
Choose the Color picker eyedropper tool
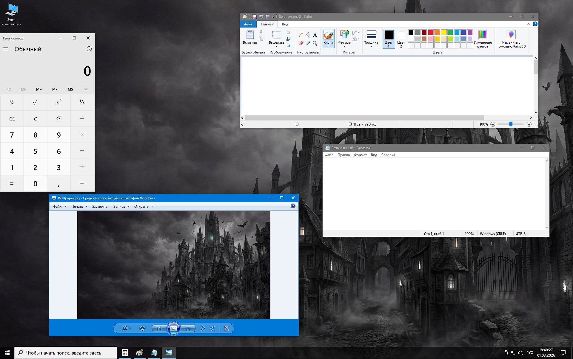[308, 43]
